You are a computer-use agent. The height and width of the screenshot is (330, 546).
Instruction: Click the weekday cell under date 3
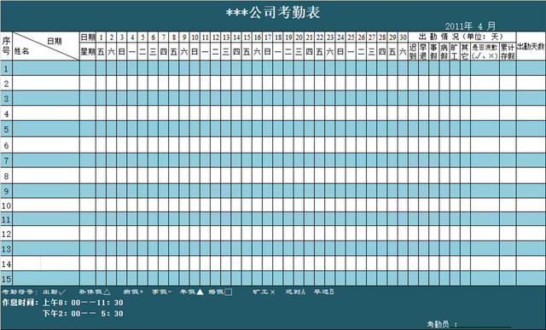122,51
